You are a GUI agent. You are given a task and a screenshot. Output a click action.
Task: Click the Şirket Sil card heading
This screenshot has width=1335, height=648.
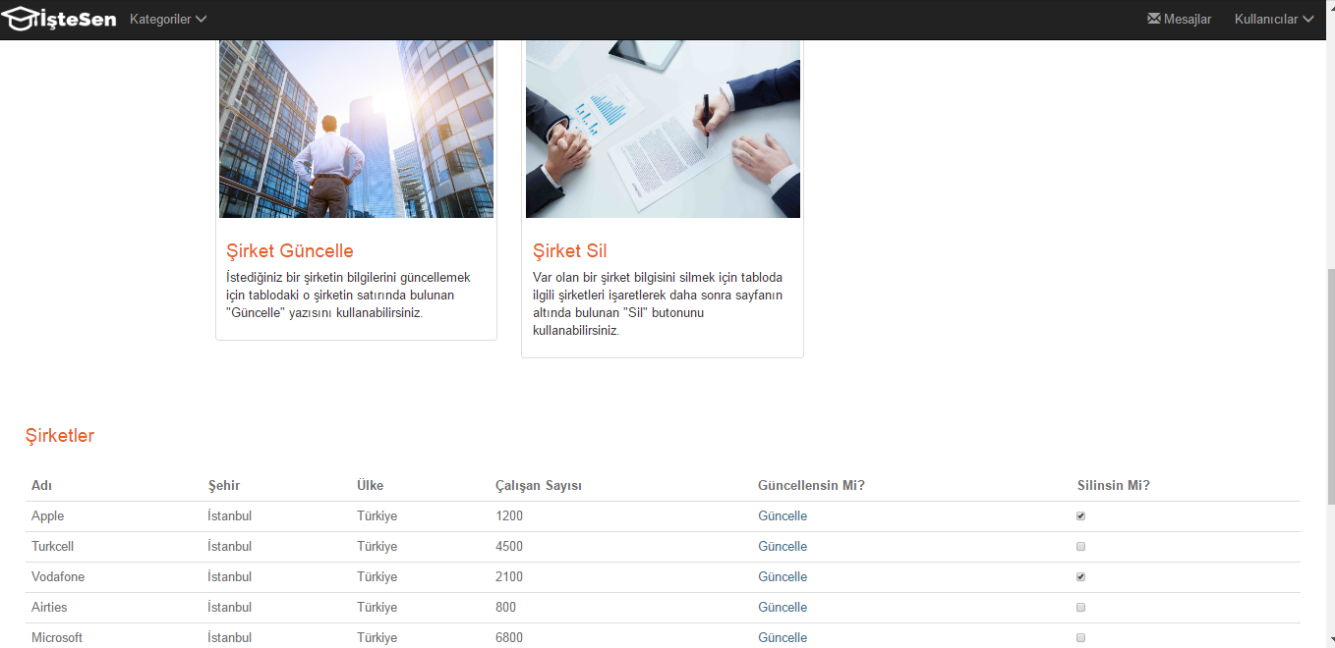(570, 251)
